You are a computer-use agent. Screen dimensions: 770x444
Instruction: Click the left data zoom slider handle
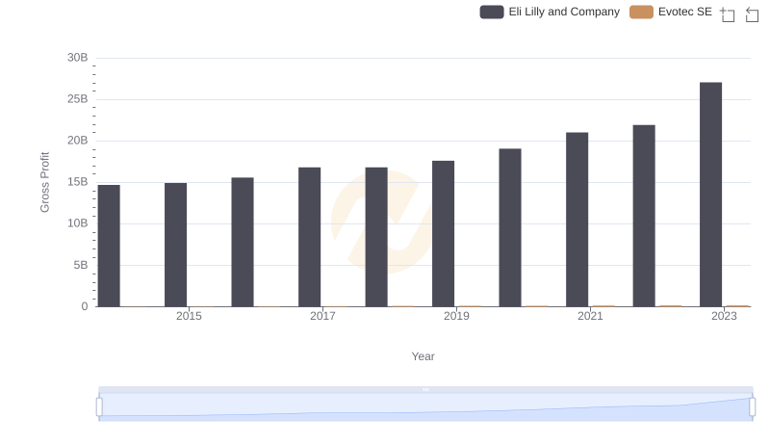(99, 407)
